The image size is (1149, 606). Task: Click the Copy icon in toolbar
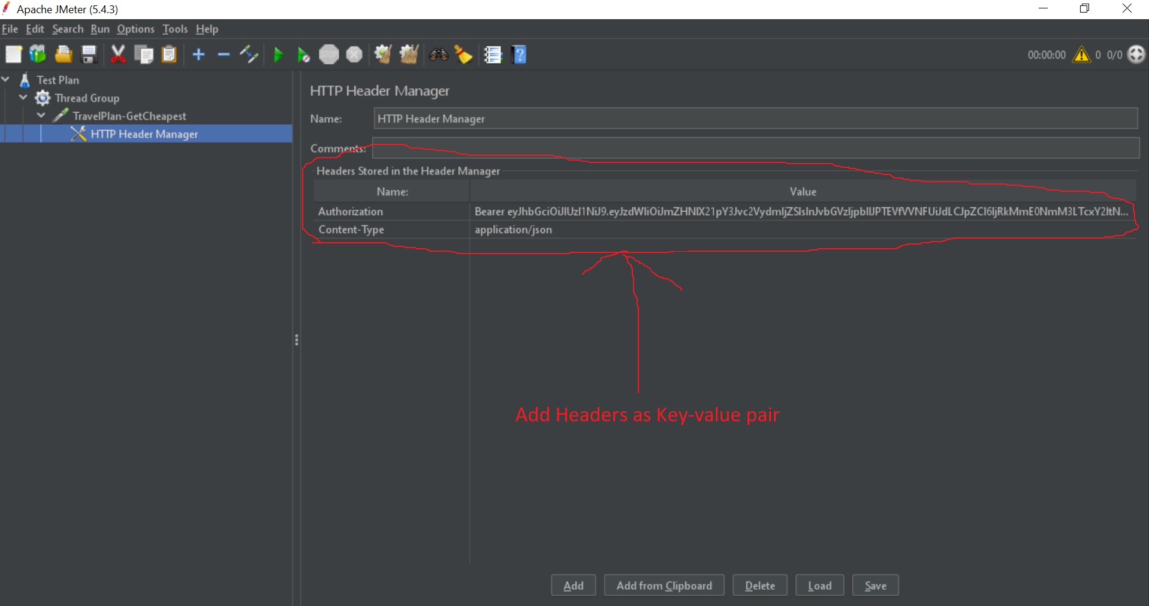pos(144,55)
